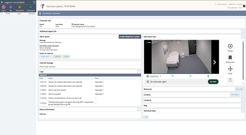
Task: Click the camera icon next to Digi name
Action: [x=148, y=76]
